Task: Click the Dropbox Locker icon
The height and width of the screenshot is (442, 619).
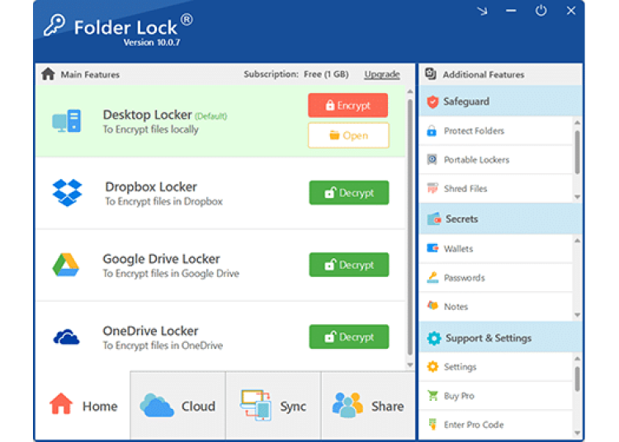Action: [x=67, y=193]
